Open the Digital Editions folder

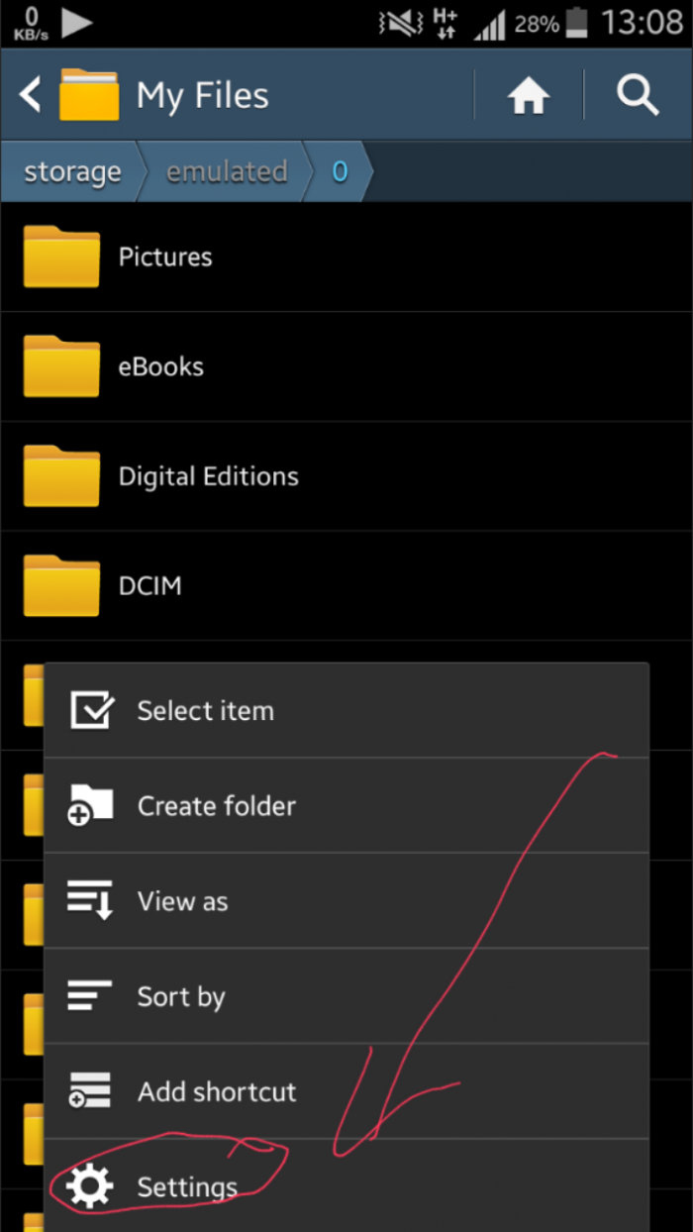coord(208,476)
